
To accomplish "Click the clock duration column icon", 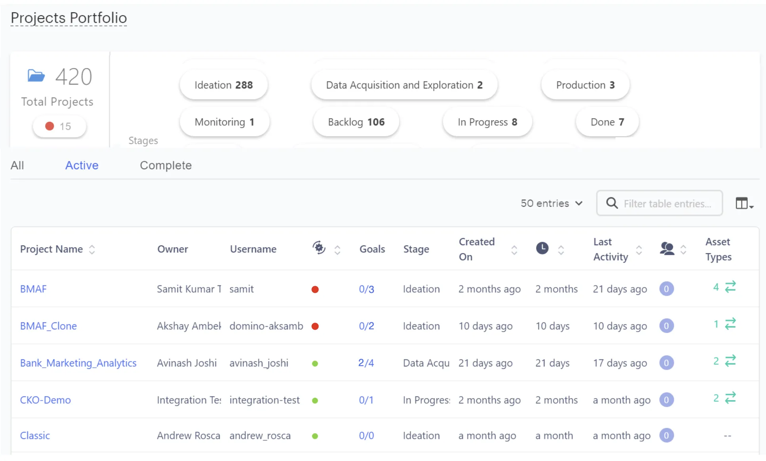I will pyautogui.click(x=542, y=248).
